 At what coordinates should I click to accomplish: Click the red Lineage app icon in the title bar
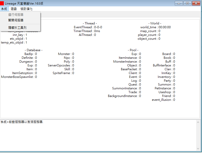(x=2, y=3)
